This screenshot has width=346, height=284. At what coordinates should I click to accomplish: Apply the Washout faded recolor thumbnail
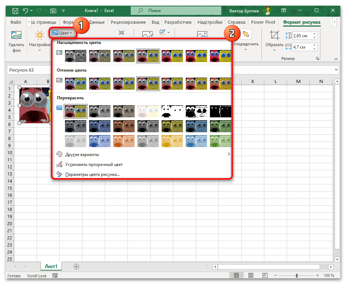point(148,111)
